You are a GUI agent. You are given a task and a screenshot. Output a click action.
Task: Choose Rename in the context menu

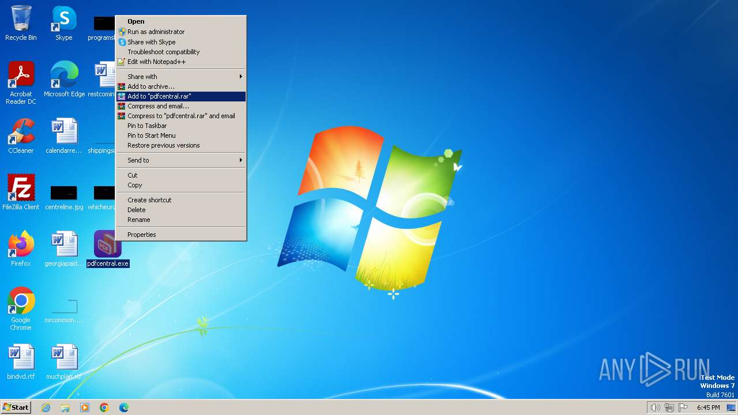click(181, 220)
